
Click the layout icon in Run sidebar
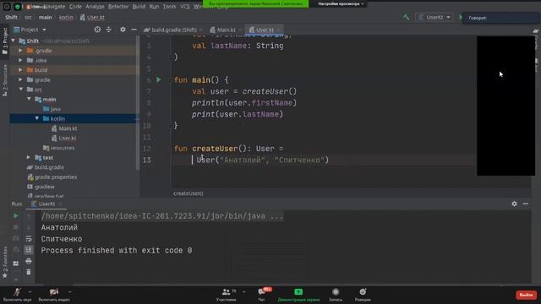(x=16, y=263)
